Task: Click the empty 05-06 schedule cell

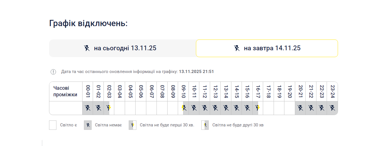Action: click(141, 108)
